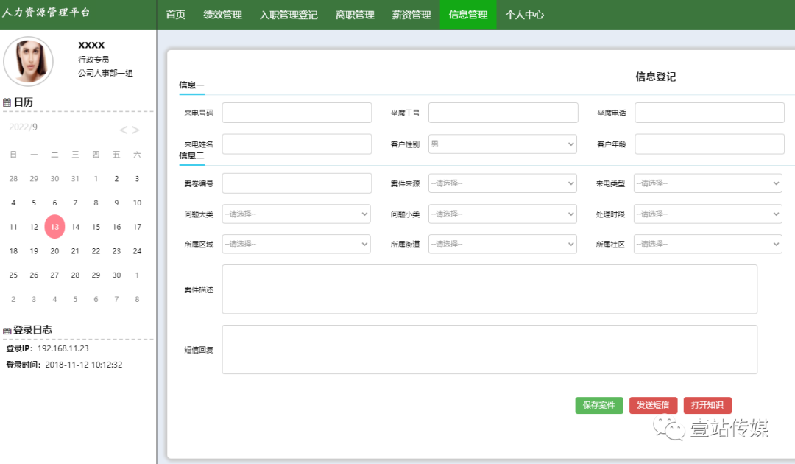
Task: Select the highlighted date 13 on calendar
Action: click(54, 227)
